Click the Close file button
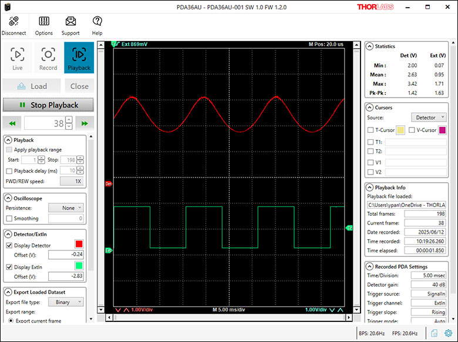This screenshot has width=458, height=342. click(x=79, y=86)
